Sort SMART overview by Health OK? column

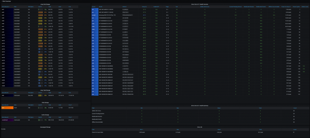coord(156,7)
